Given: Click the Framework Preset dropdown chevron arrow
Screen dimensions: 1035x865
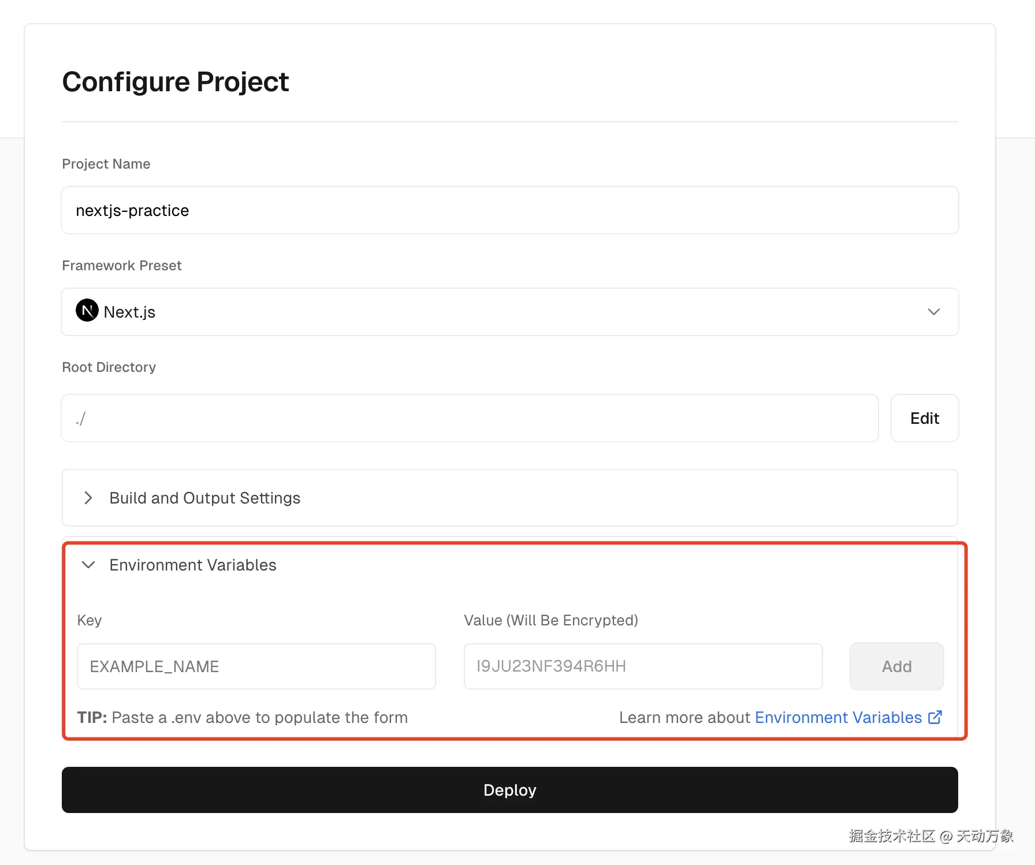Looking at the screenshot, I should tap(933, 312).
